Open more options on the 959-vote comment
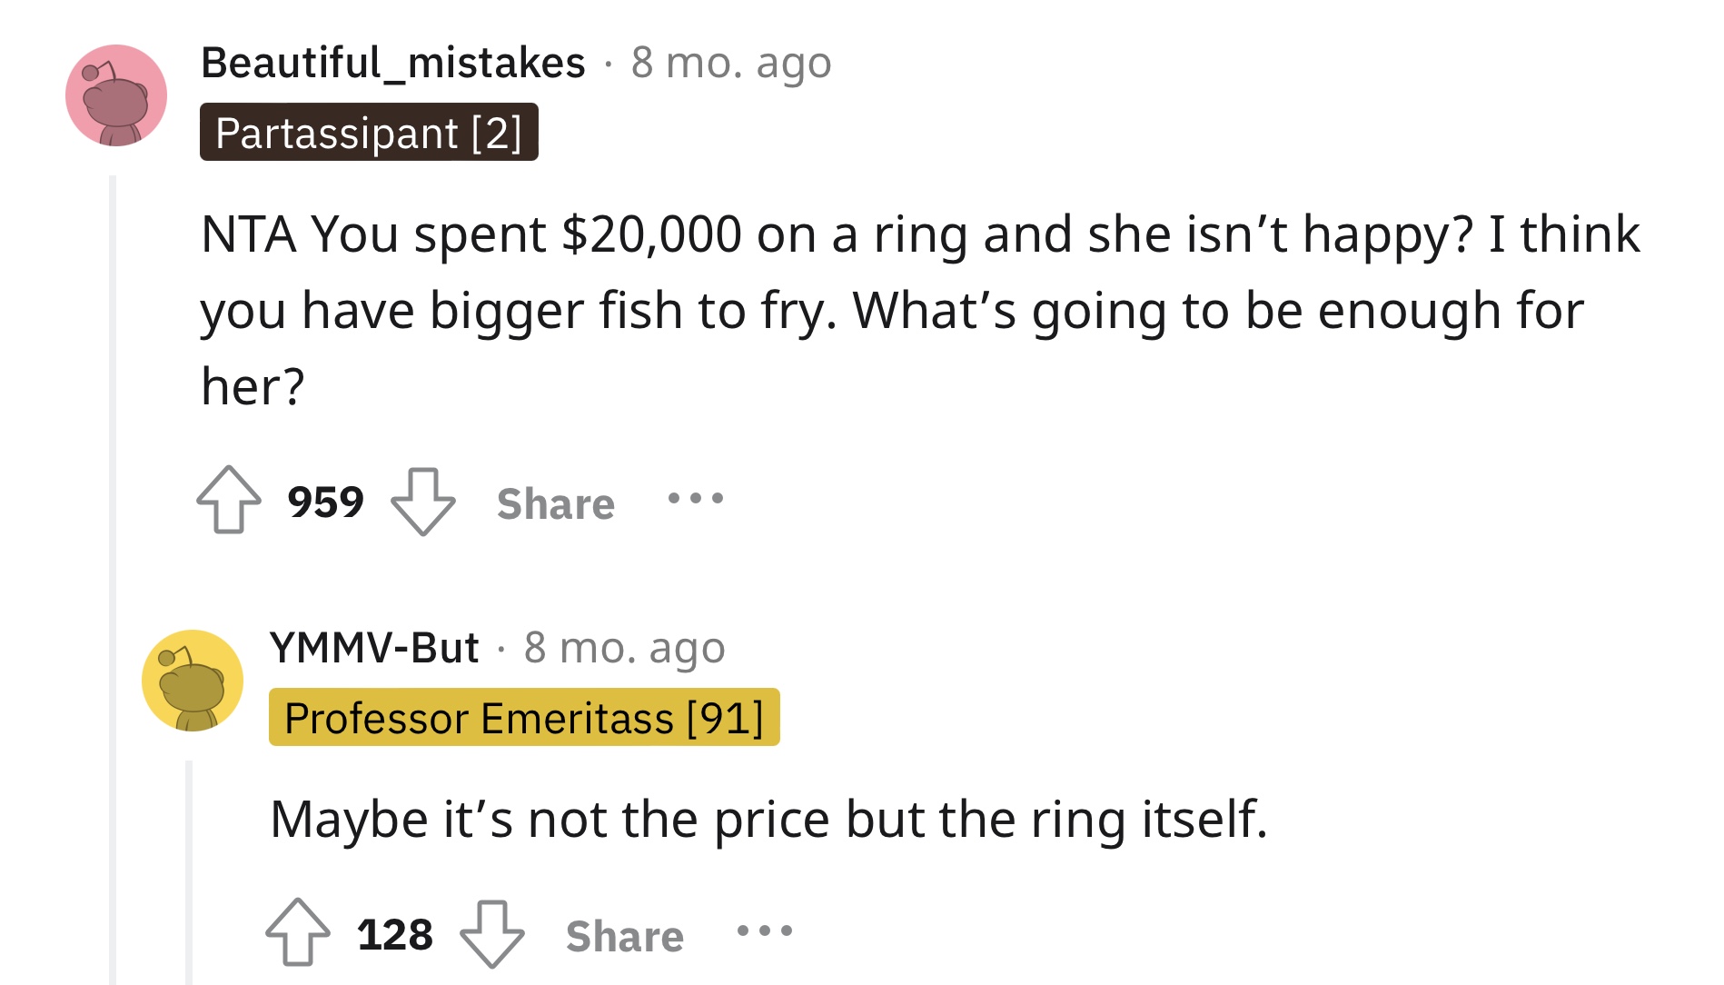This screenshot has width=1724, height=985. pos(695,498)
